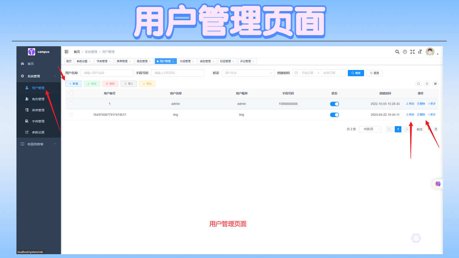This screenshot has height=258, width=459.
Task: Click the previous page arrow
Action: click(x=389, y=129)
